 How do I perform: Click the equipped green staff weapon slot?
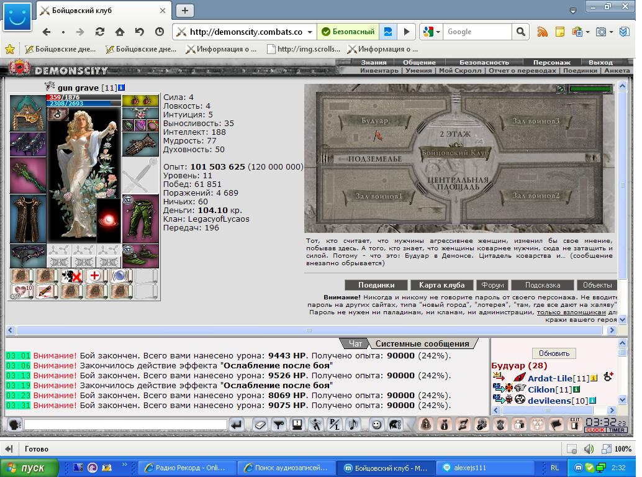pos(28,175)
